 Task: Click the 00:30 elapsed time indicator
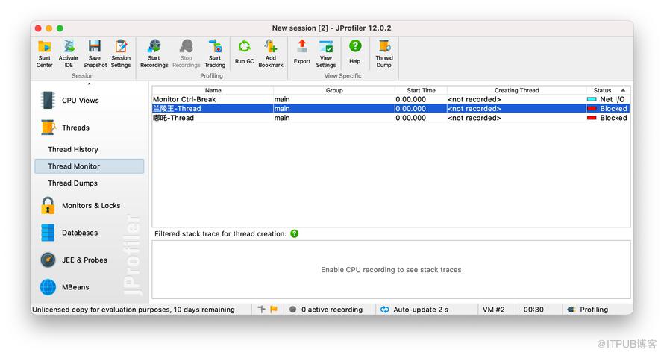coord(533,310)
